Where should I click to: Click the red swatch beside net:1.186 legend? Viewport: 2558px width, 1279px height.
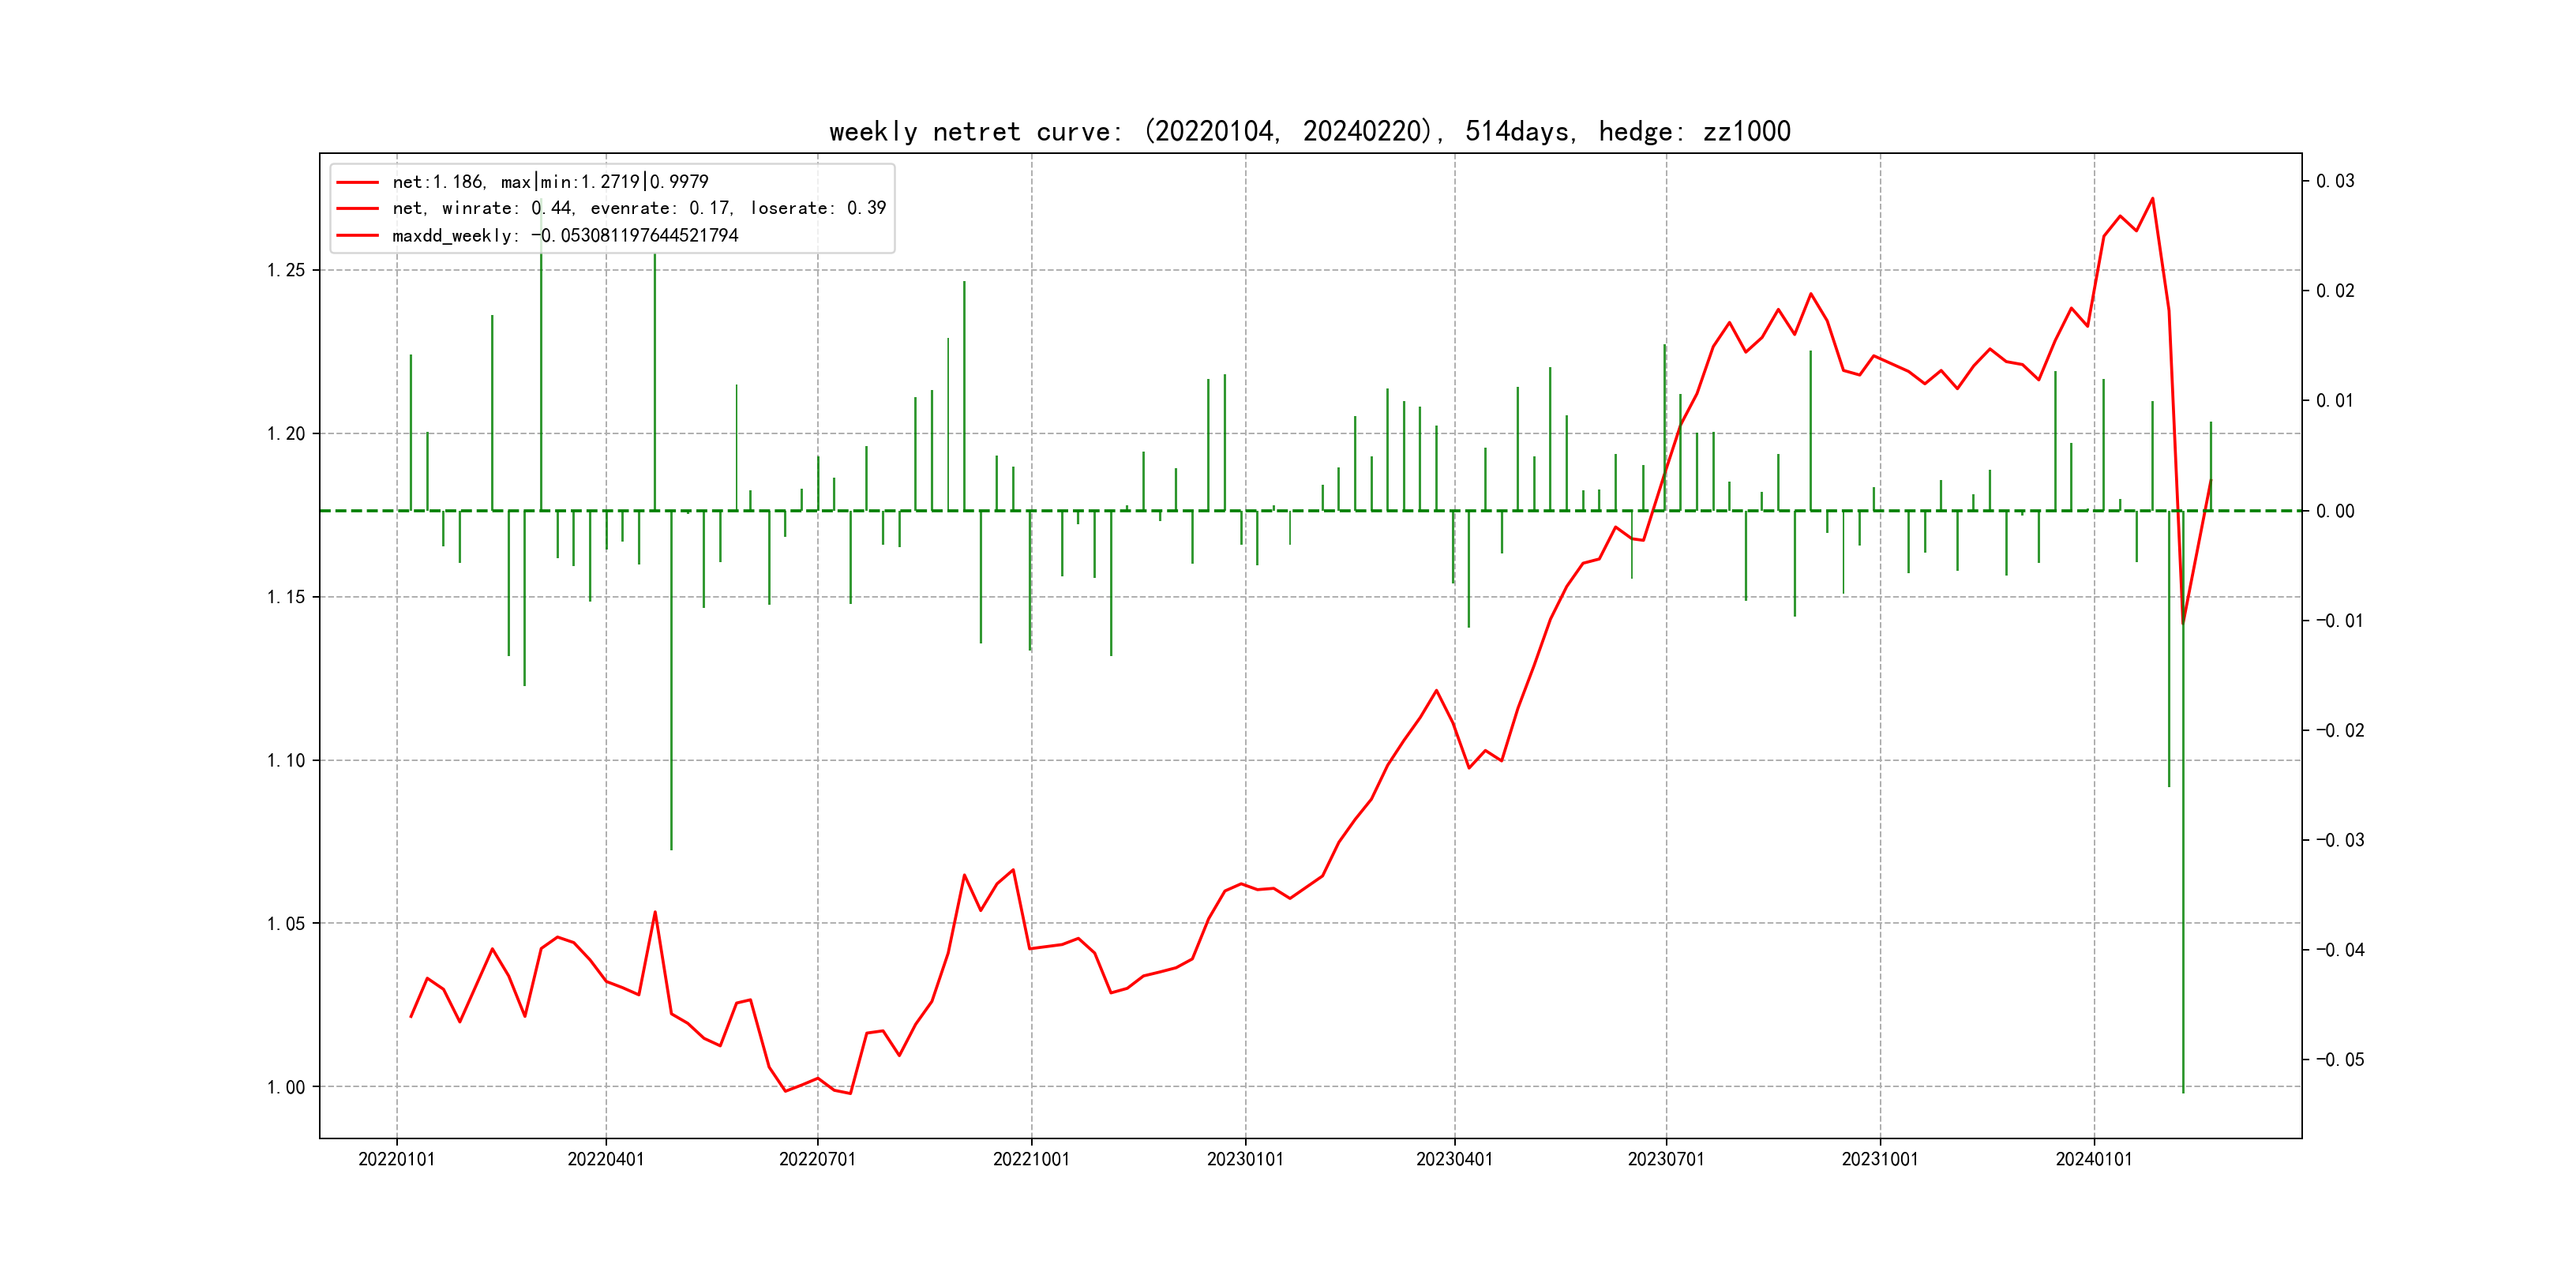[x=358, y=182]
